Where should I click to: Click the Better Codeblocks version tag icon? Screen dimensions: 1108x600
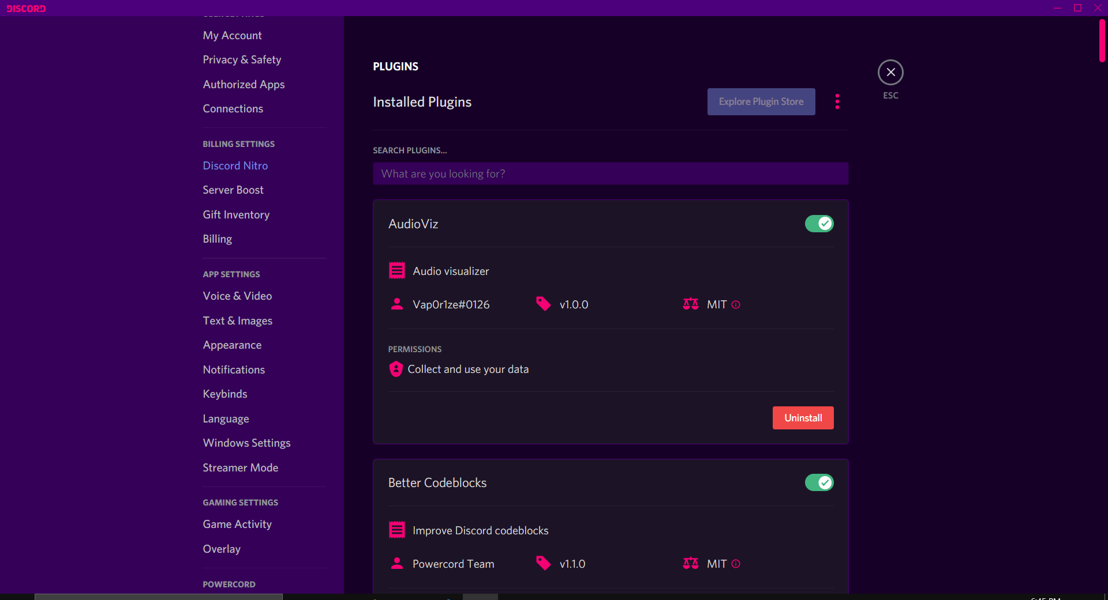[543, 563]
